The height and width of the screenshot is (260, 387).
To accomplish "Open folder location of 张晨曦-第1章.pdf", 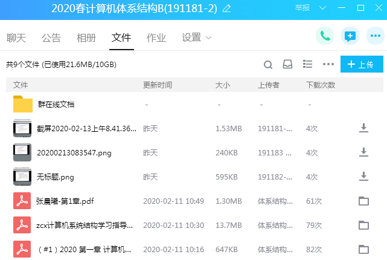I will click(x=363, y=201).
